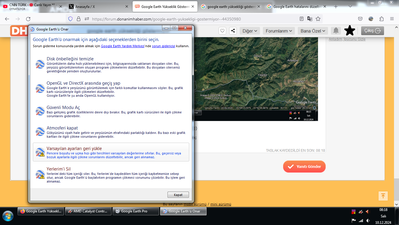Expand the list all tabs chevron
This screenshot has height=225, width=399.
[350, 6]
